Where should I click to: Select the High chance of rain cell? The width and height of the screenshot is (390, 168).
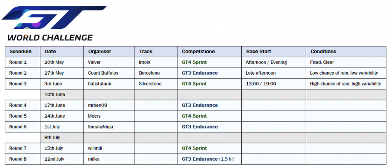(345, 84)
